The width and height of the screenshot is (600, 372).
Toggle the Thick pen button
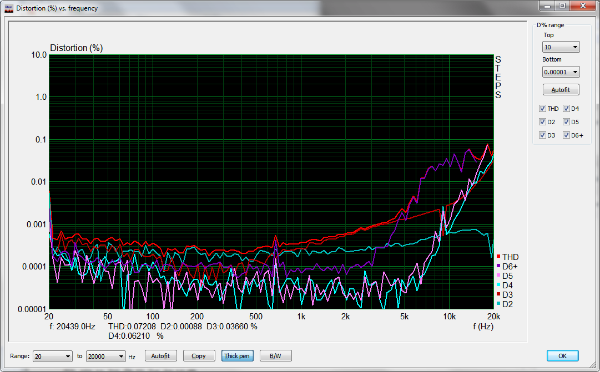tap(236, 356)
